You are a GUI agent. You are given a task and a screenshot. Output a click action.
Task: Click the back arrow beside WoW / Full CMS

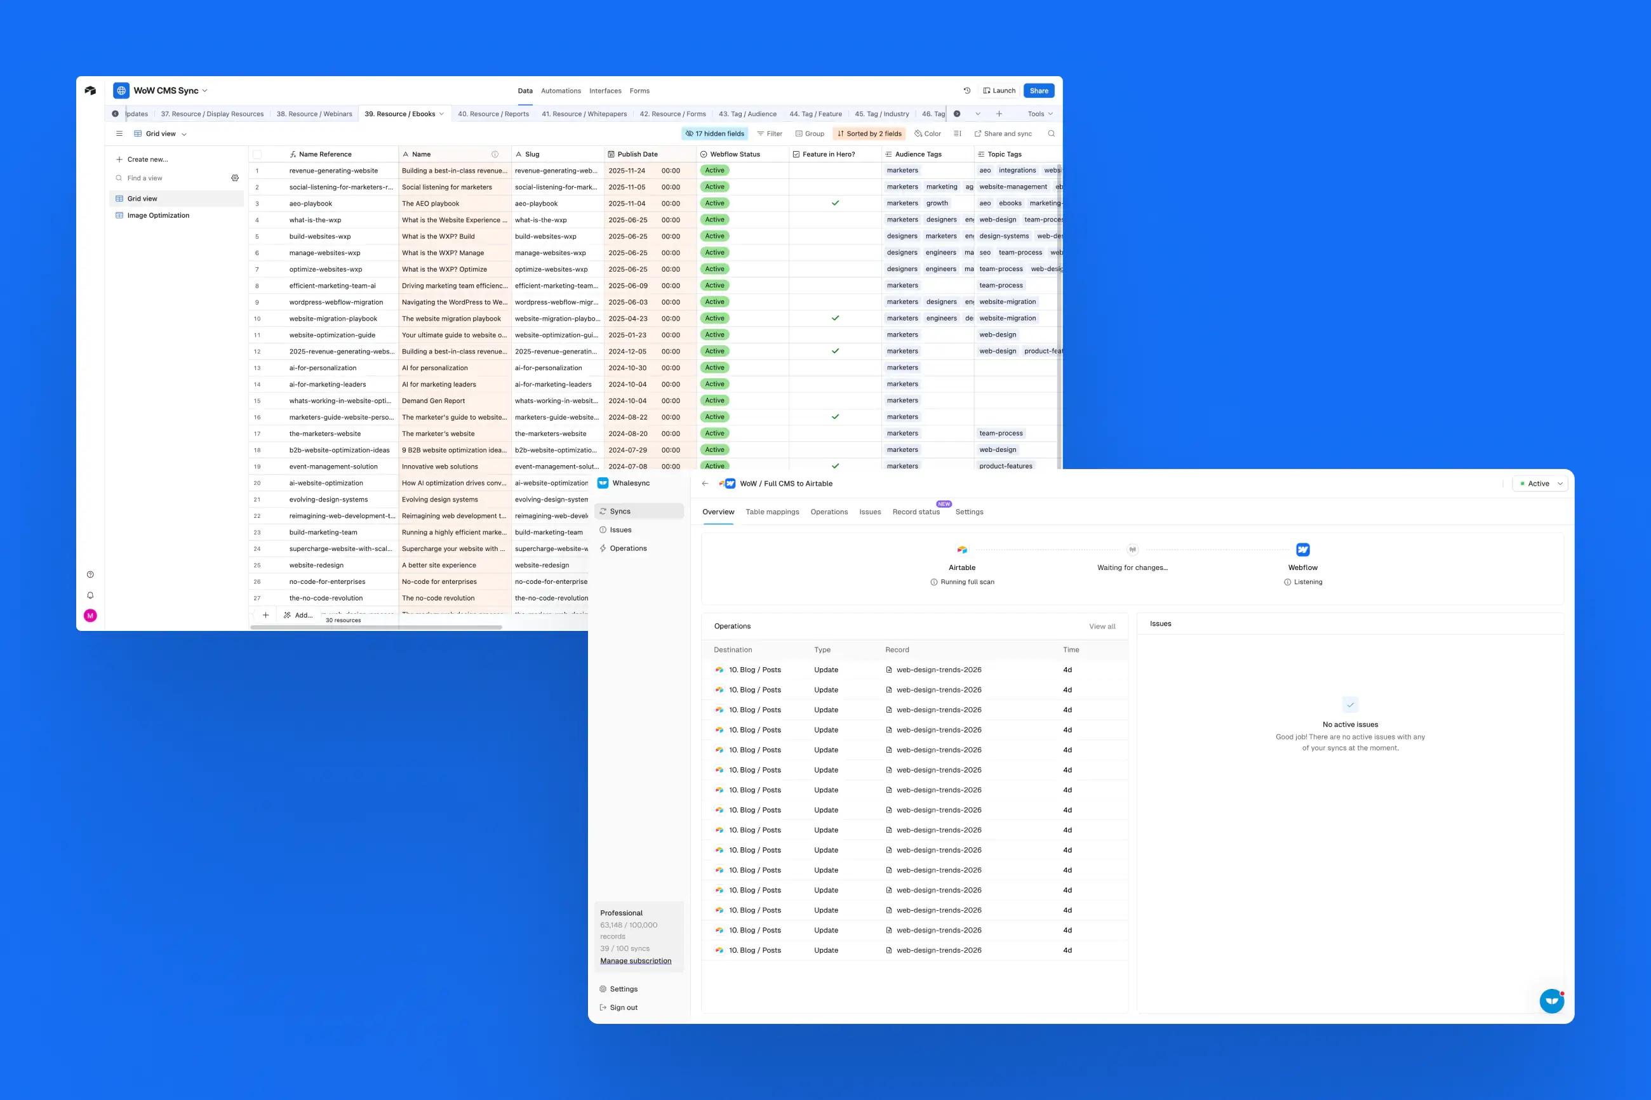point(705,484)
